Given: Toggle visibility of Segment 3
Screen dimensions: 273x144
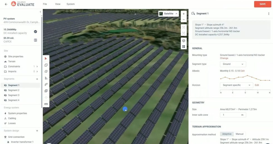Looking at the screenshot, I should click(5, 95).
